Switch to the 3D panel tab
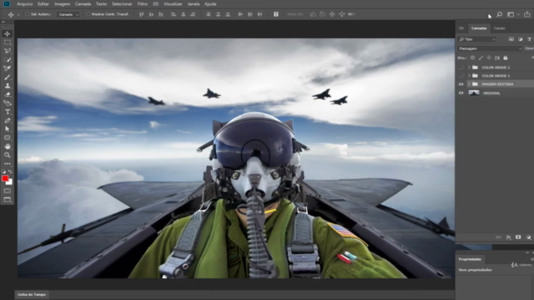Screen dimensions: 534x300 tap(461, 28)
